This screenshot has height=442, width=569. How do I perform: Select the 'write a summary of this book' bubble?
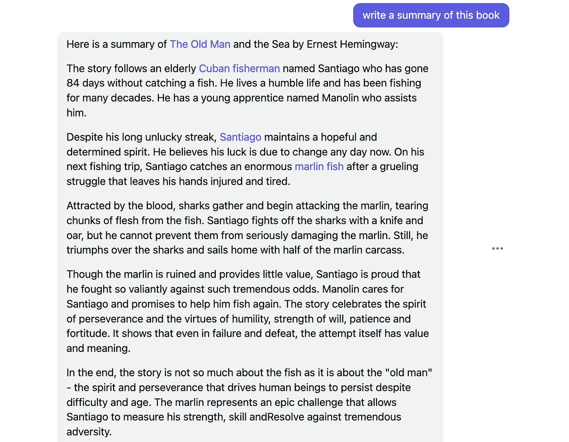coord(431,15)
